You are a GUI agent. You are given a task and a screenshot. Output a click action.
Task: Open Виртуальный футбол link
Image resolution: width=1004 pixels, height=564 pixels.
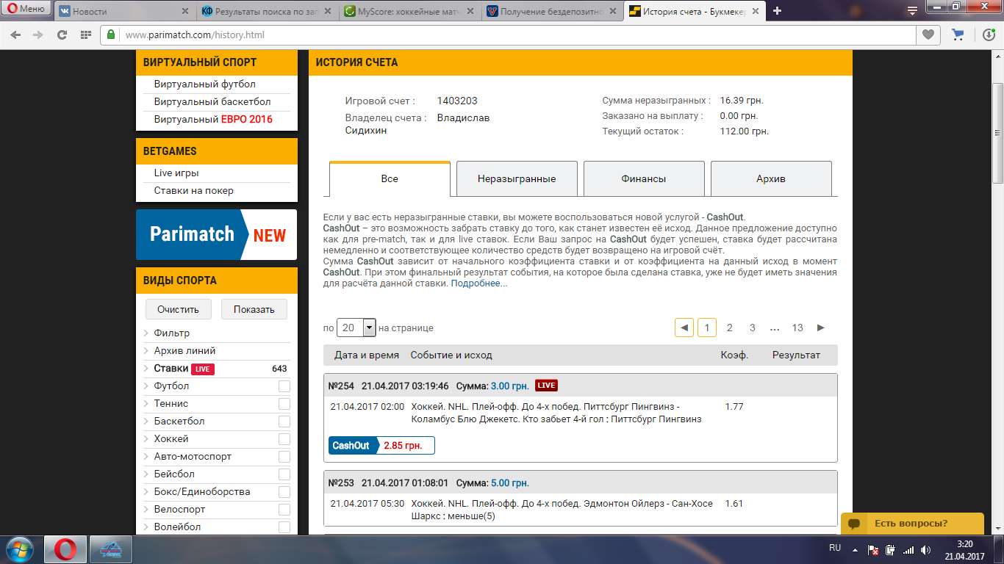[205, 84]
